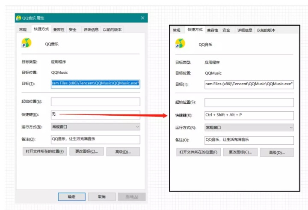
Task: Click 更改图标 button in left dialog
Action: pos(86,151)
